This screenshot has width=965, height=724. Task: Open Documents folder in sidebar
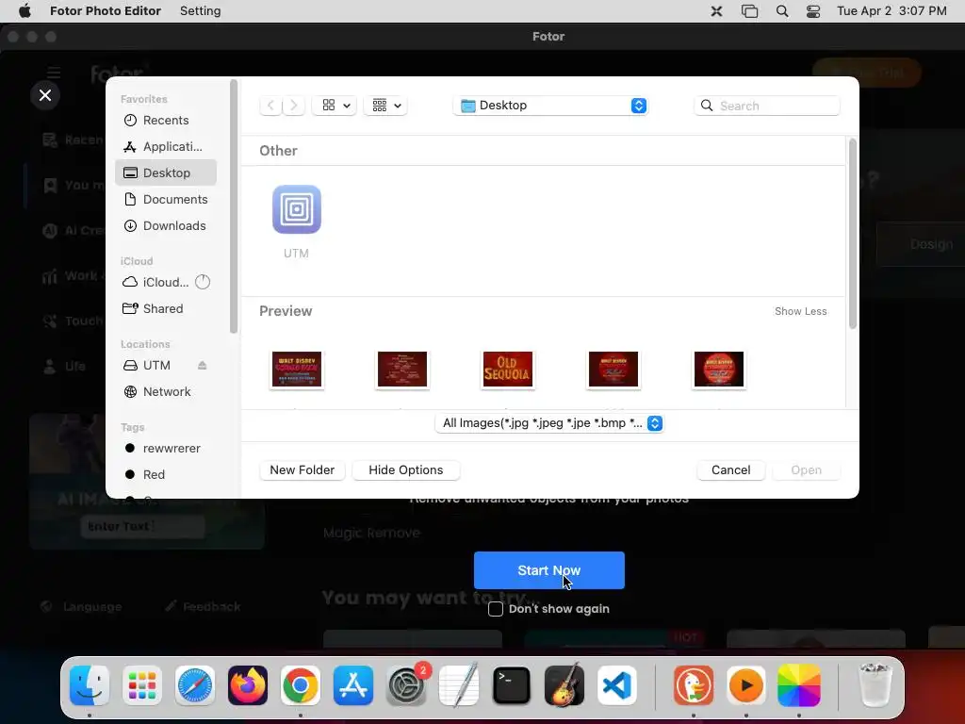pos(165,200)
